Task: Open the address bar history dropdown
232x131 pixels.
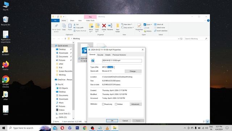Action: tap(179, 39)
